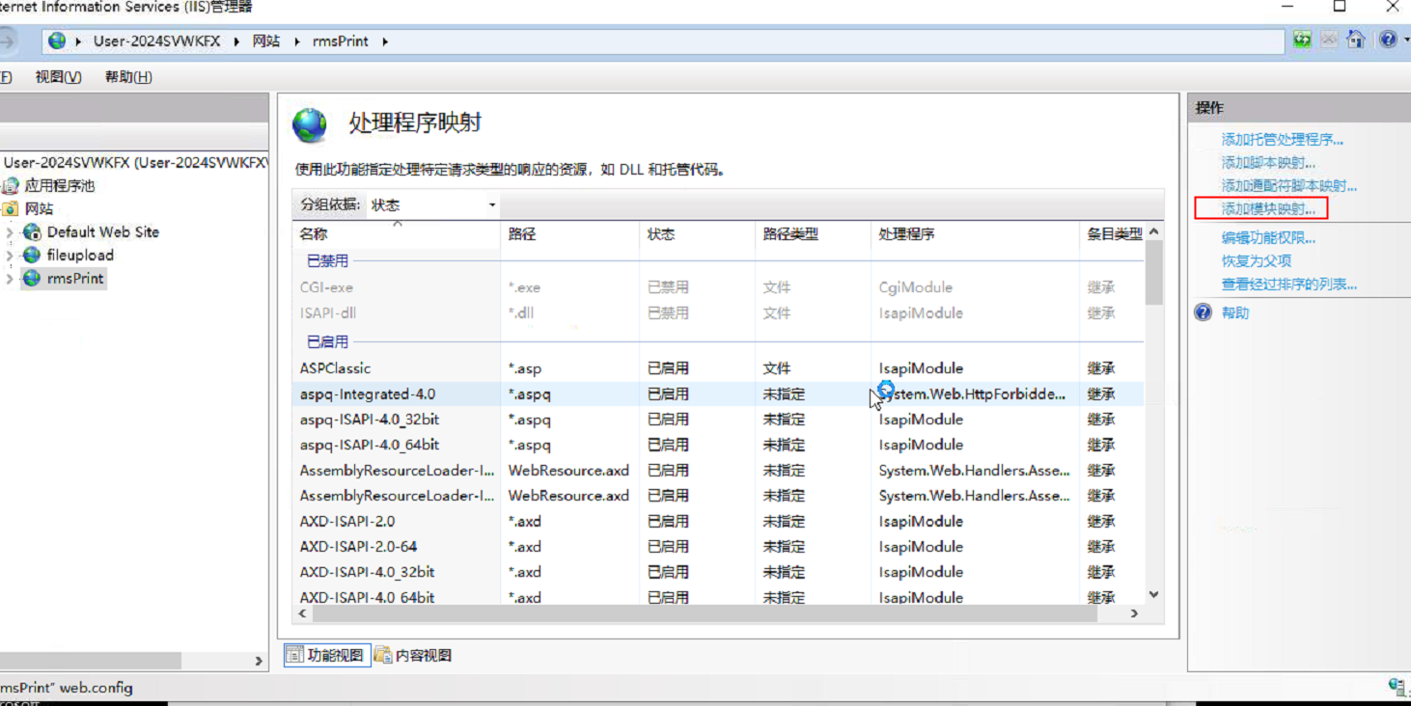This screenshot has height=706, width=1411.
Task: Click the 功能视图 feature view icon
Action: point(295,655)
